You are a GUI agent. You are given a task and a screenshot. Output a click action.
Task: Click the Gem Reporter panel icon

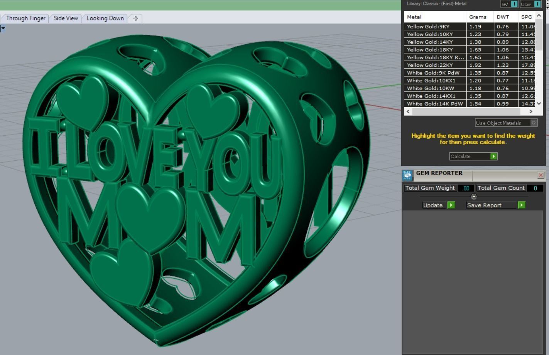click(x=407, y=175)
